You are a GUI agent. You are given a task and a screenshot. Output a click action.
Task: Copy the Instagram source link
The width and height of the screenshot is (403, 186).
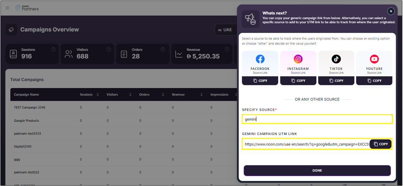pyautogui.click(x=298, y=81)
